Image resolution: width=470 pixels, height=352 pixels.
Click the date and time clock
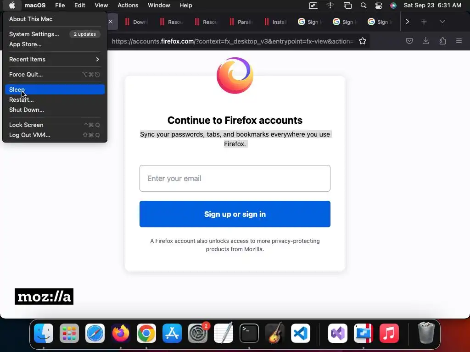(432, 5)
